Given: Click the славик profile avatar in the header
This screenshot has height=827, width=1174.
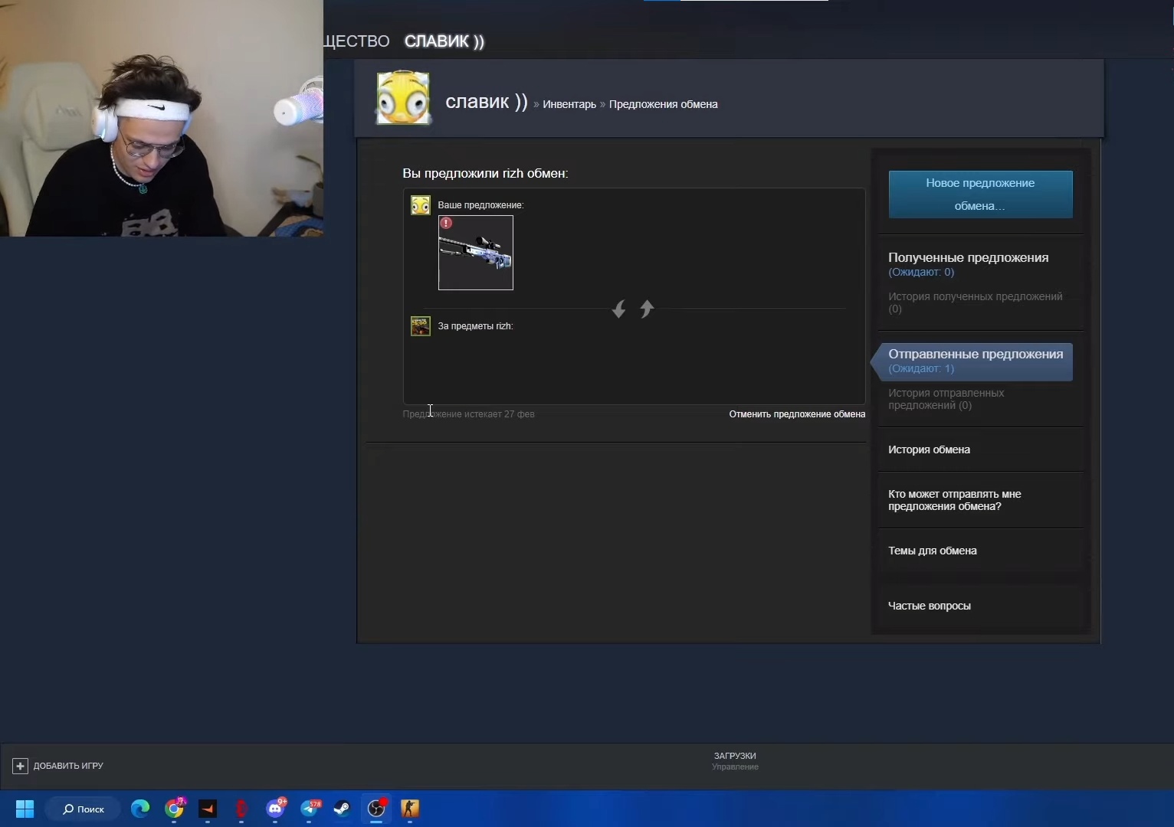Looking at the screenshot, I should (403, 98).
